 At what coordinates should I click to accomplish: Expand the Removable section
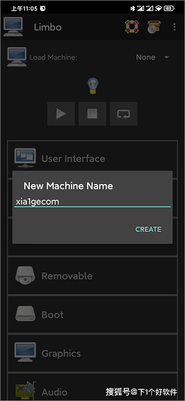click(92, 276)
